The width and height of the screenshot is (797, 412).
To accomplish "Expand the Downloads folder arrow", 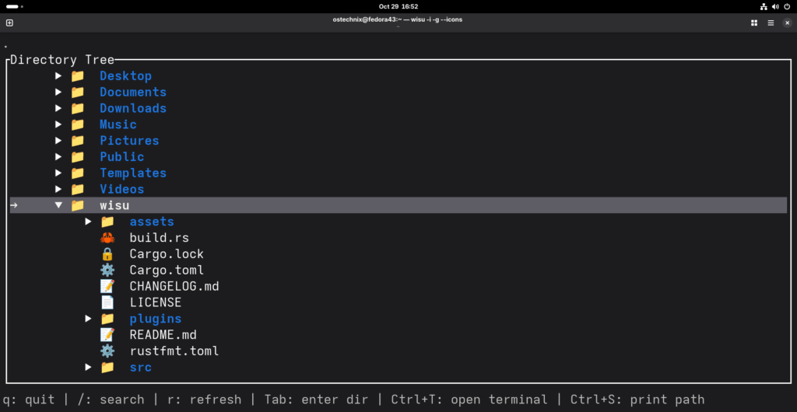I will tap(58, 108).
